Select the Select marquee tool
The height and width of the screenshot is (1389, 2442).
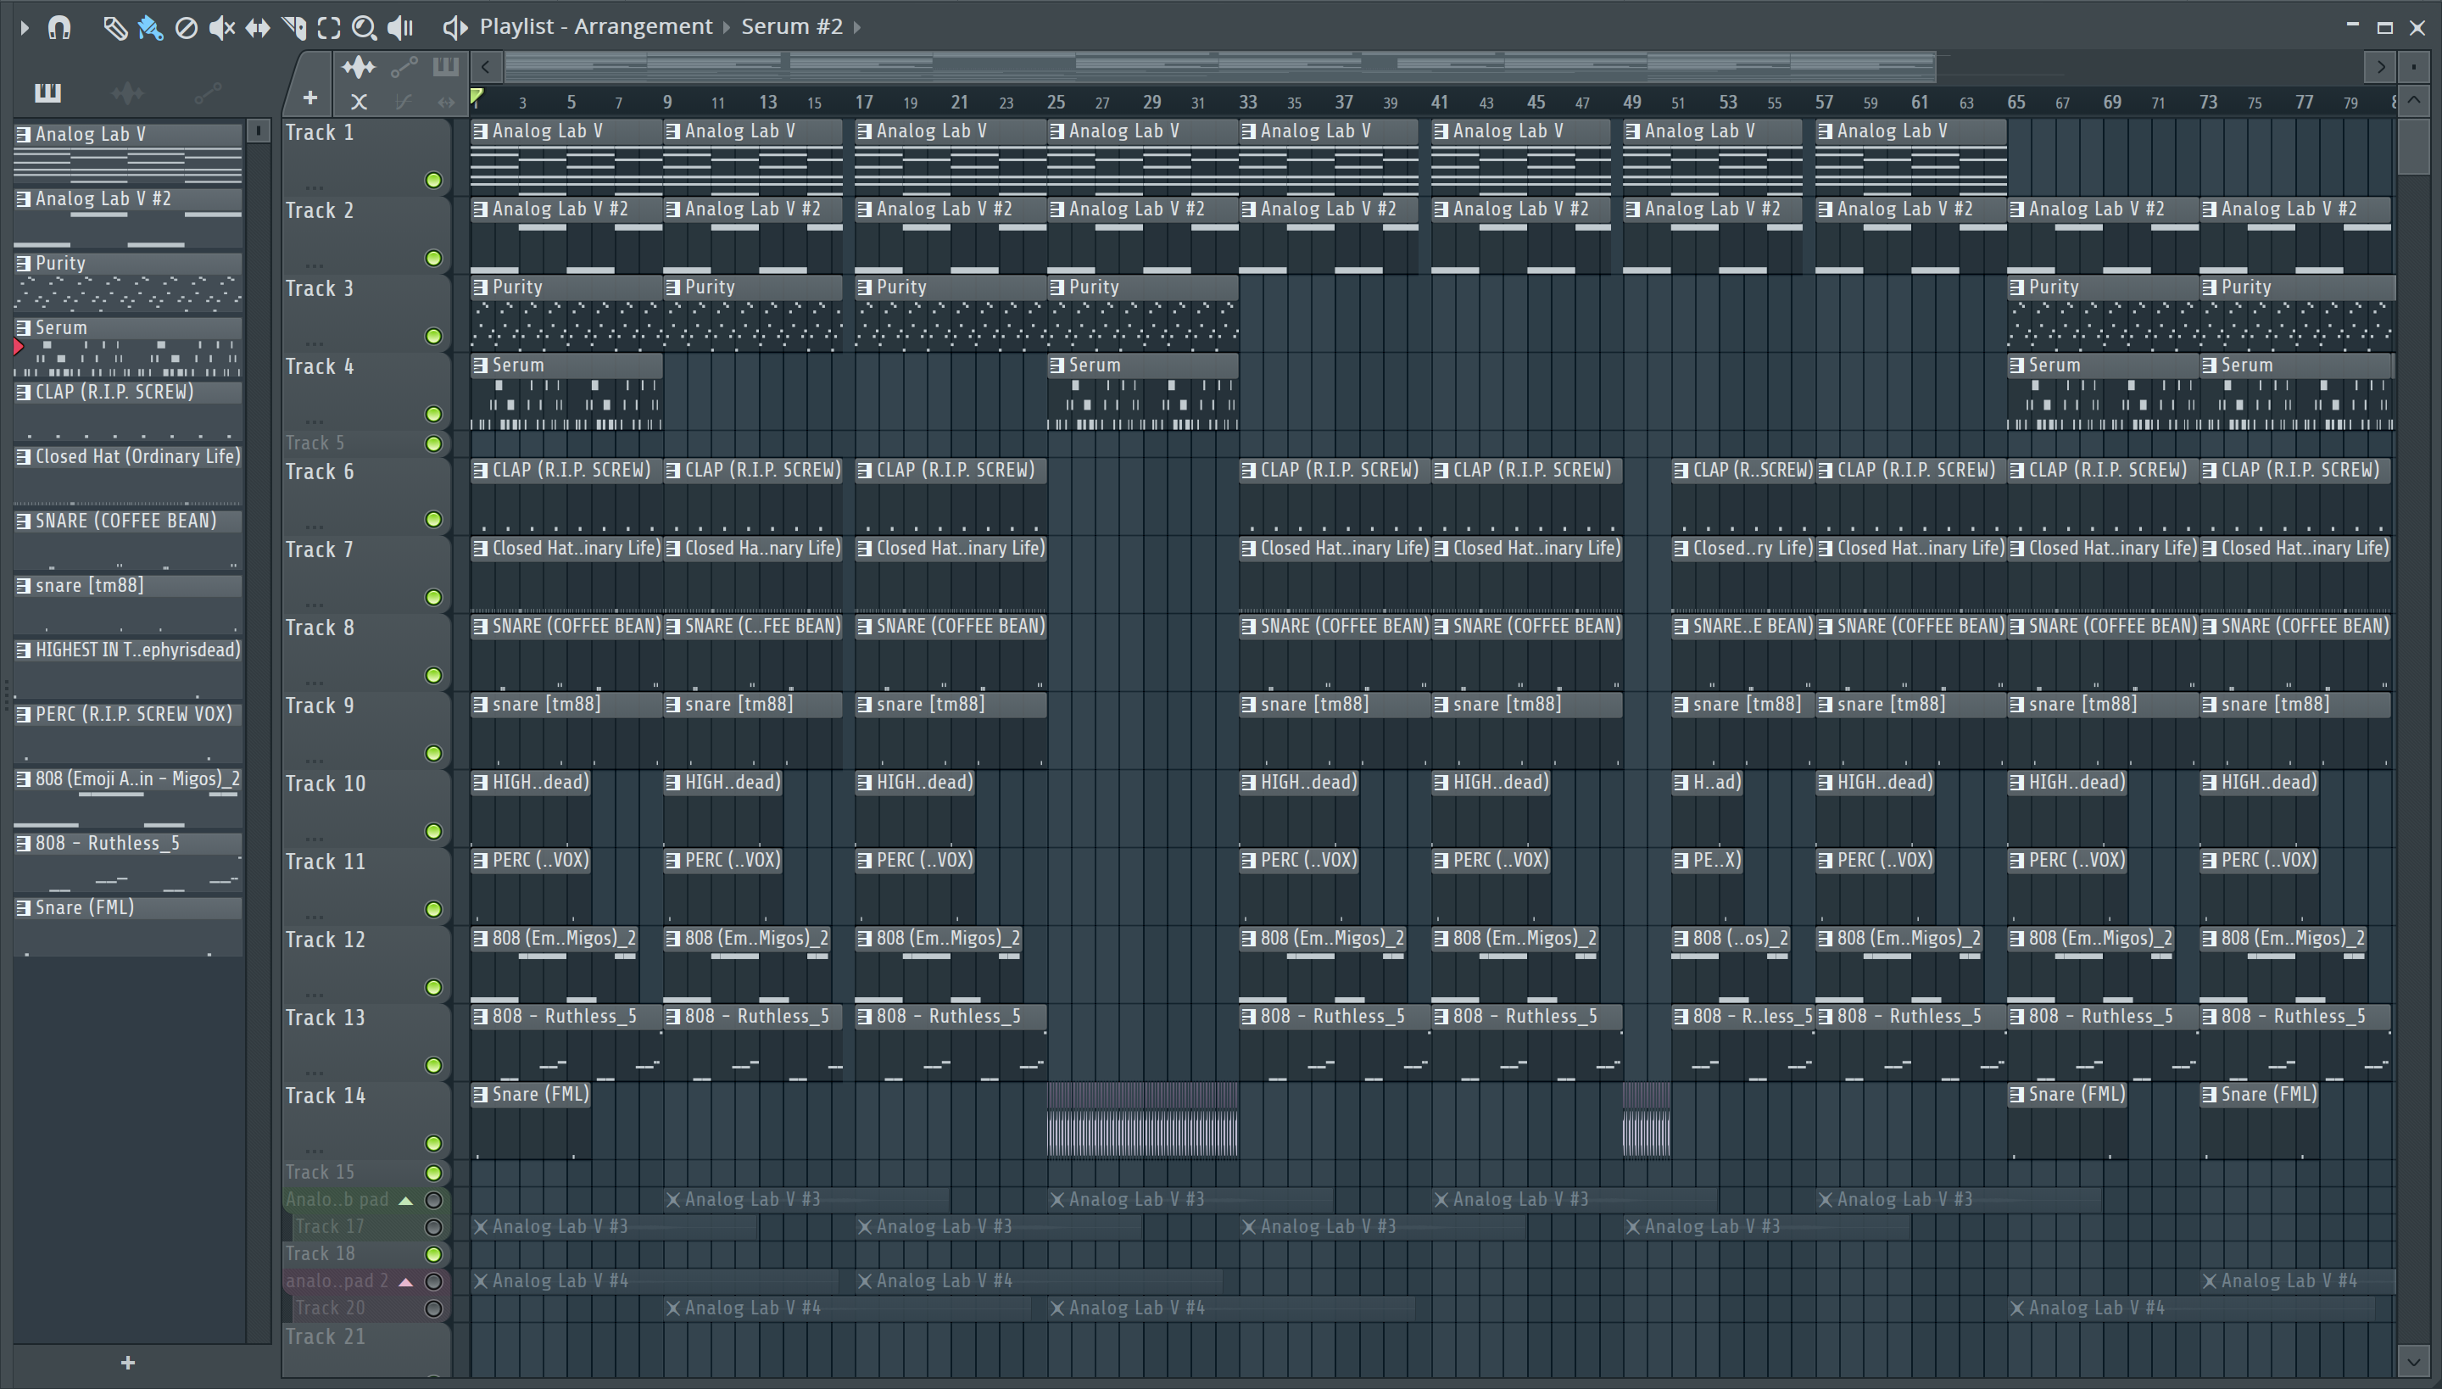pyautogui.click(x=329, y=28)
